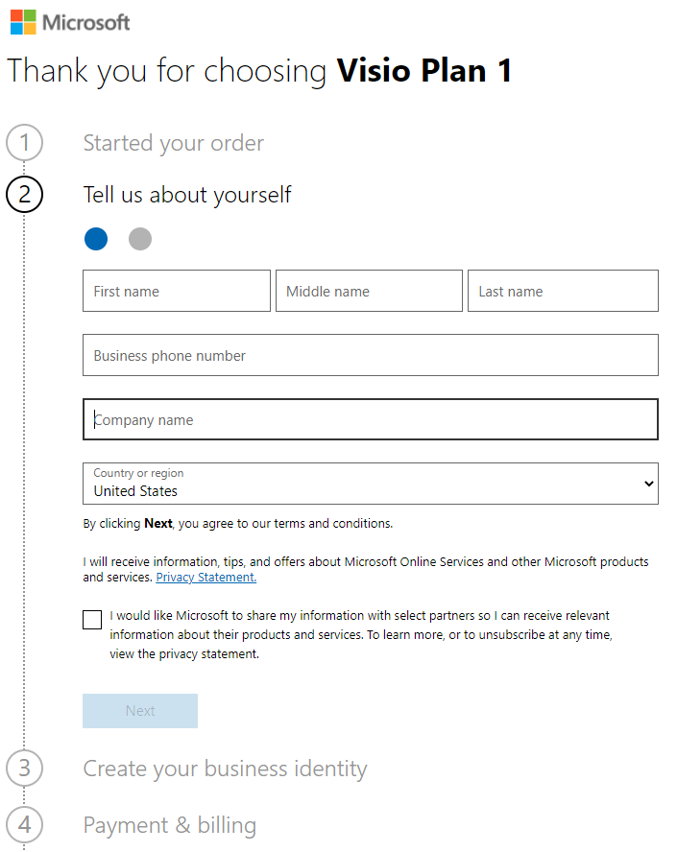Click the Business phone number field

(x=370, y=355)
